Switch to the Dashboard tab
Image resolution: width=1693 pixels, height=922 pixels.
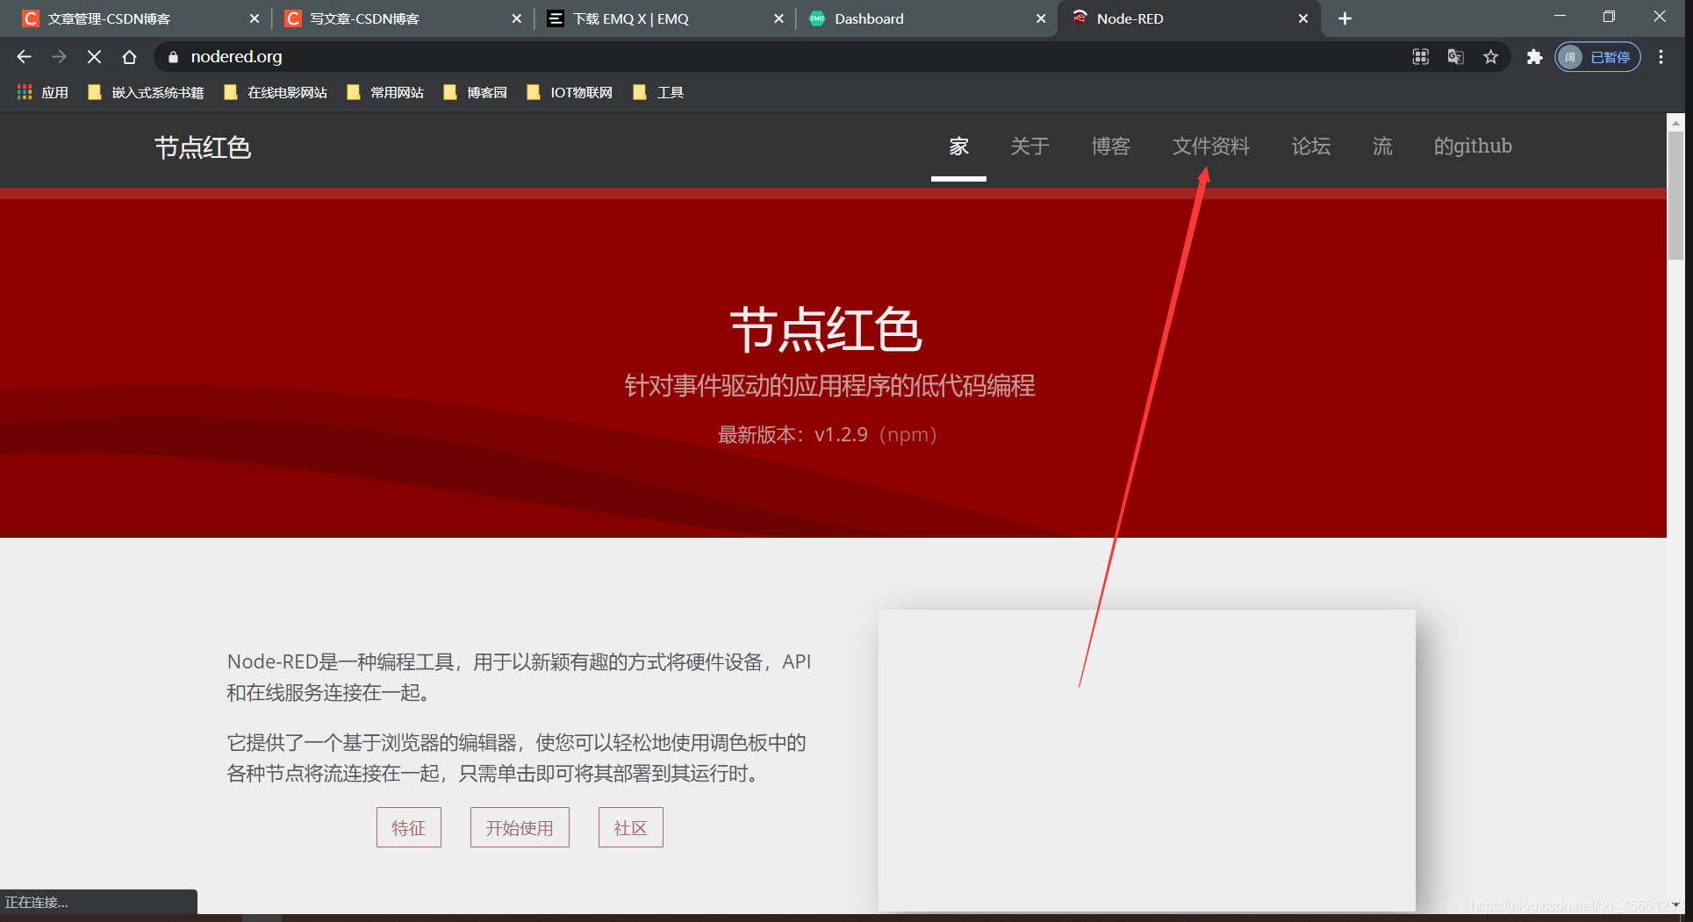926,18
